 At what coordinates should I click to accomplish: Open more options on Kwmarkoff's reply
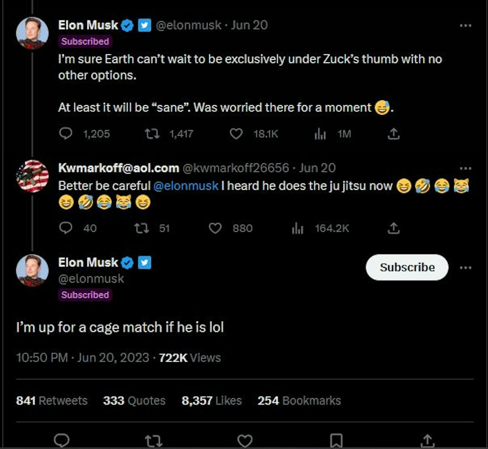pos(465,168)
